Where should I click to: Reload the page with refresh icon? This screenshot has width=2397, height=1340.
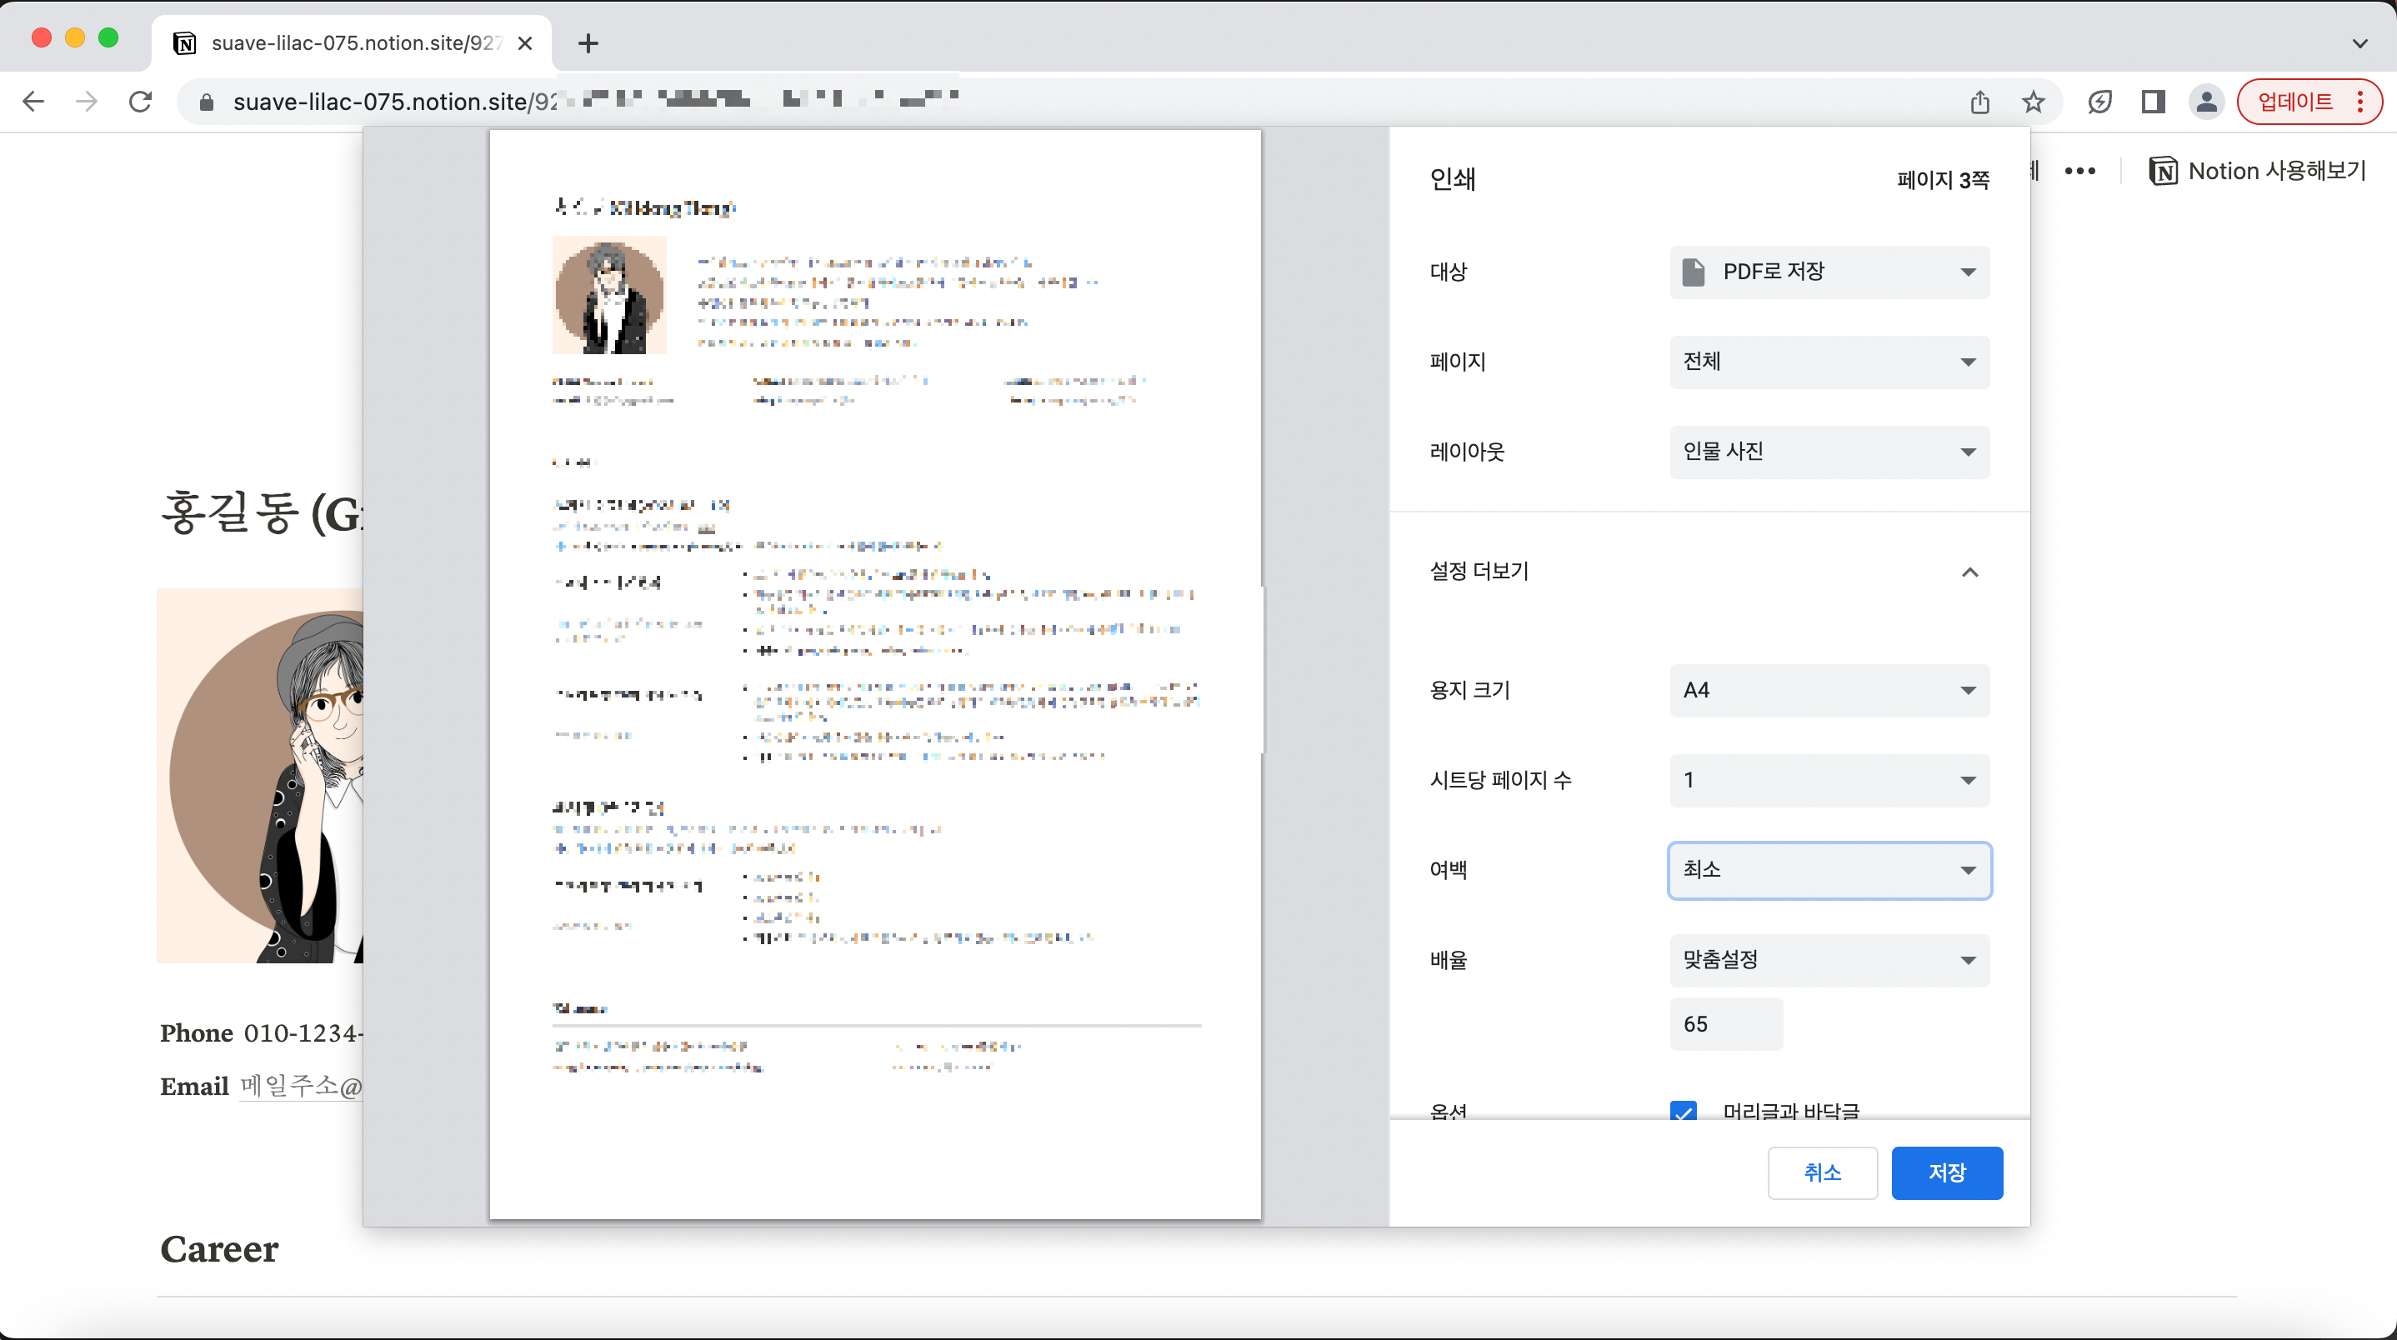pyautogui.click(x=141, y=102)
